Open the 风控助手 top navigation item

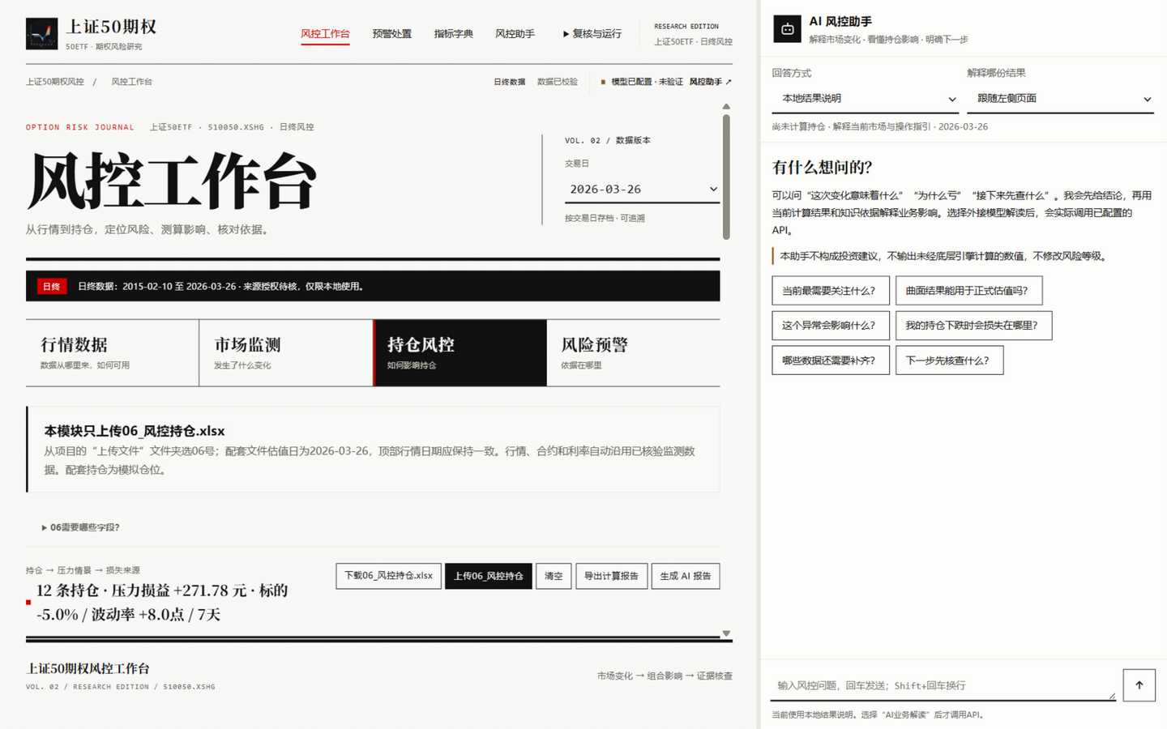point(515,34)
